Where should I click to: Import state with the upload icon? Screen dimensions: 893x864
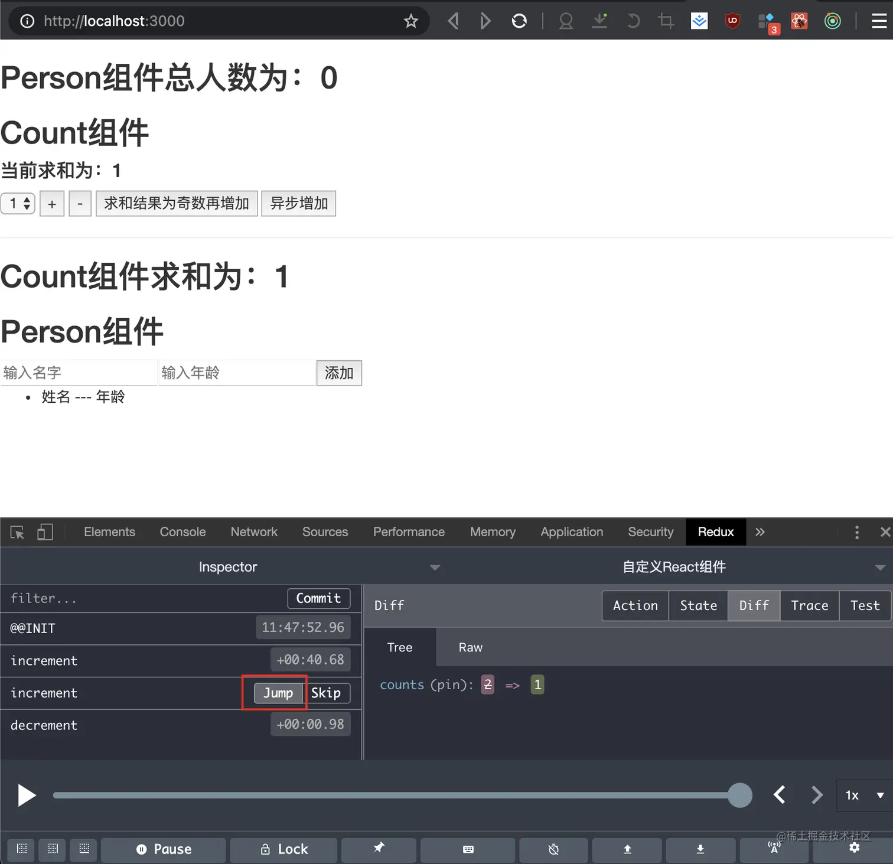(x=627, y=849)
